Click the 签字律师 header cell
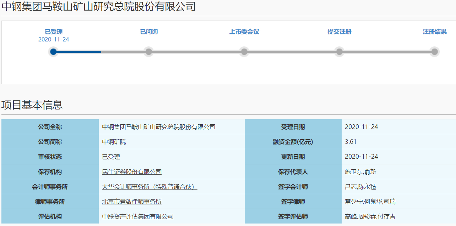The image size is (456, 226). coord(293,202)
